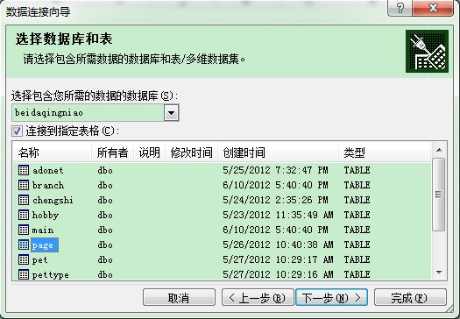Select the pettype table name
Viewport: 460px width, 319px height.
coord(50,275)
